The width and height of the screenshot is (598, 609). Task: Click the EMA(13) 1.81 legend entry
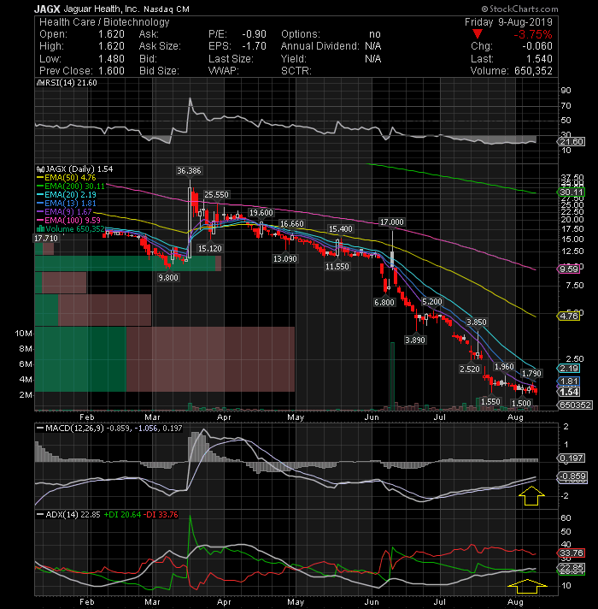[67, 204]
